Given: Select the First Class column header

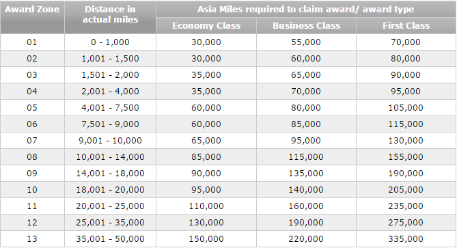Looking at the screenshot, I should (x=406, y=26).
